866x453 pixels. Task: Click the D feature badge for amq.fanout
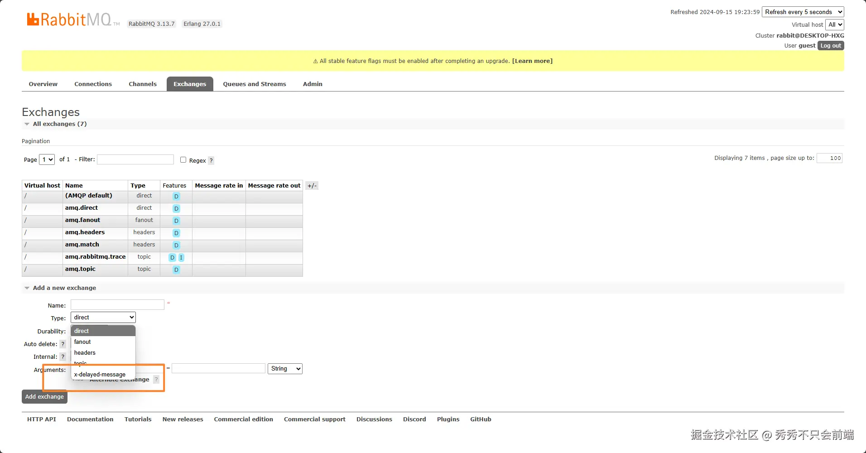point(176,221)
